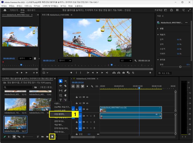Open program monitor zoom level dropdown
The height and width of the screenshot is (143, 193).
[65, 60]
